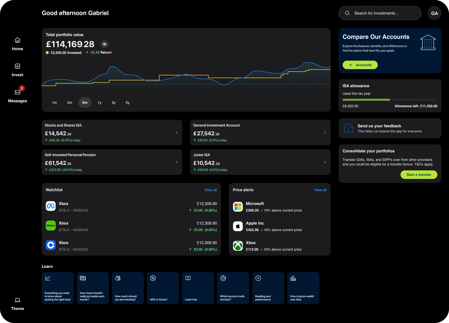Click '£10,542.28' Junior ISA balance
This screenshot has height=323, width=449.
[x=206, y=163]
